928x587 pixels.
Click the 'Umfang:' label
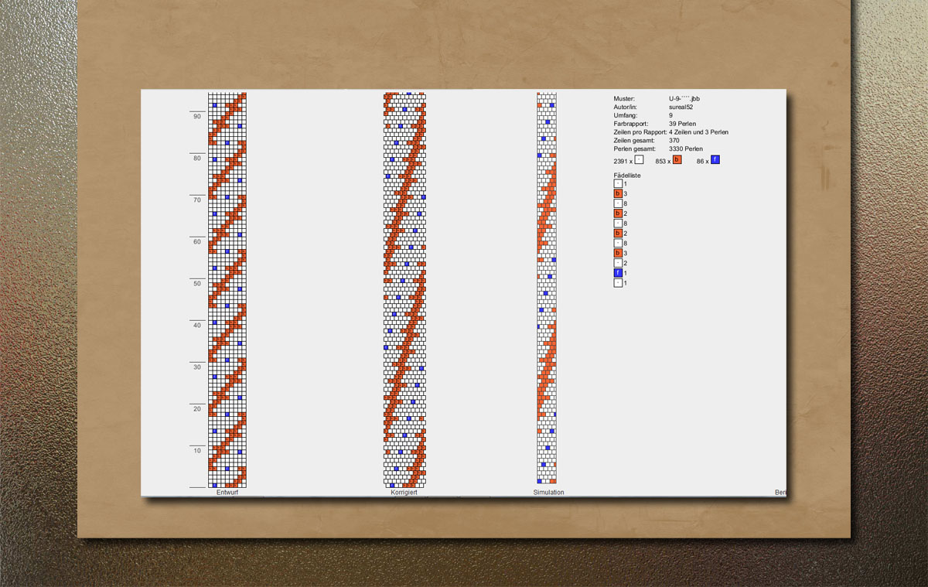tap(626, 115)
